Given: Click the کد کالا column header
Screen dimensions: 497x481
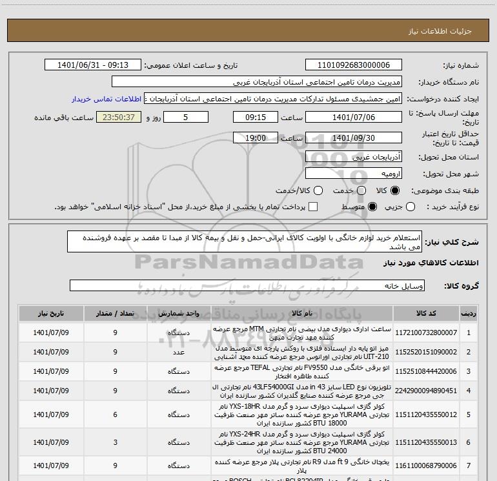Looking at the screenshot, I should click(x=426, y=314).
